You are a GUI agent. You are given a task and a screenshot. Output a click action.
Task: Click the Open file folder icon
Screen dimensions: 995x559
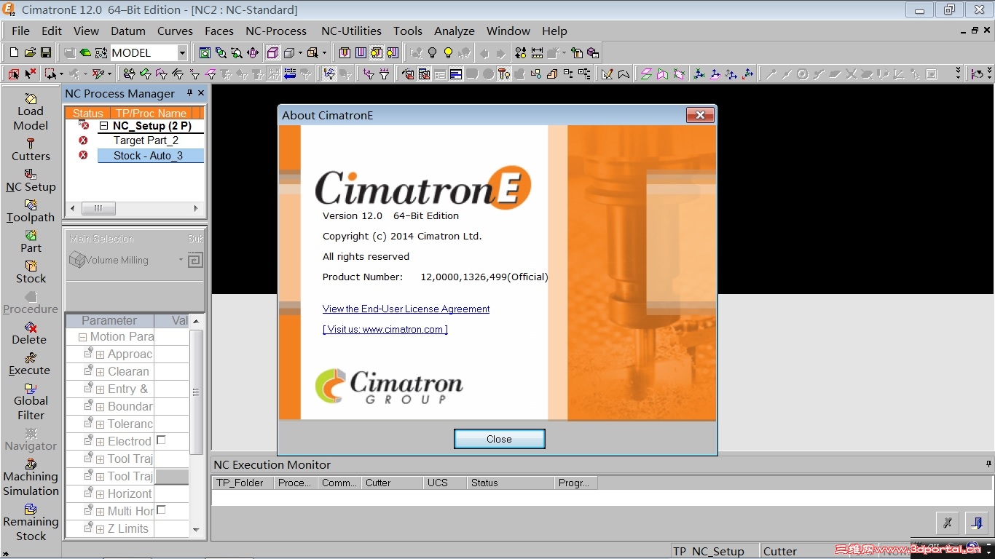click(x=30, y=52)
